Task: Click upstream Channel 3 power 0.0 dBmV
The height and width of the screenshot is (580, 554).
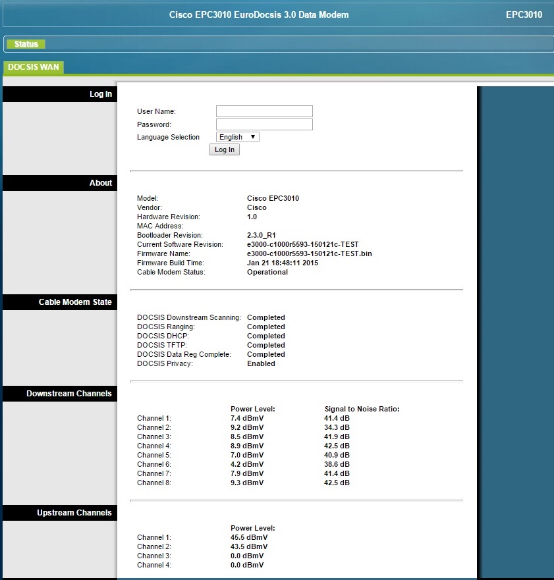Action: tap(247, 556)
